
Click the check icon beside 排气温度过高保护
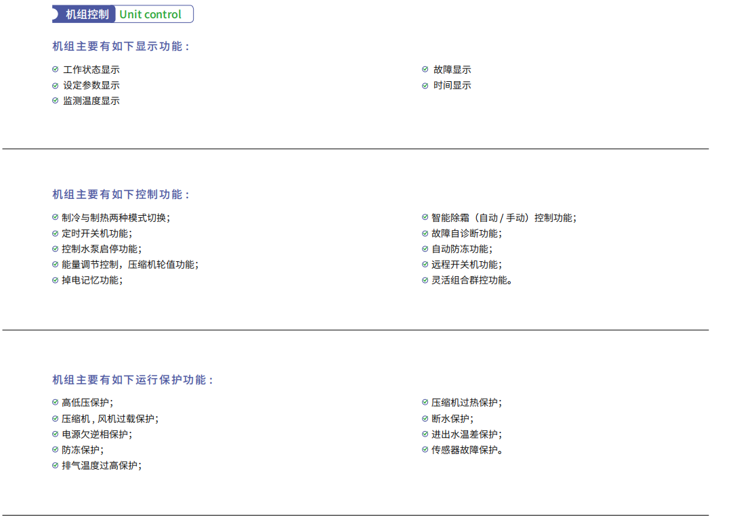pyautogui.click(x=56, y=466)
